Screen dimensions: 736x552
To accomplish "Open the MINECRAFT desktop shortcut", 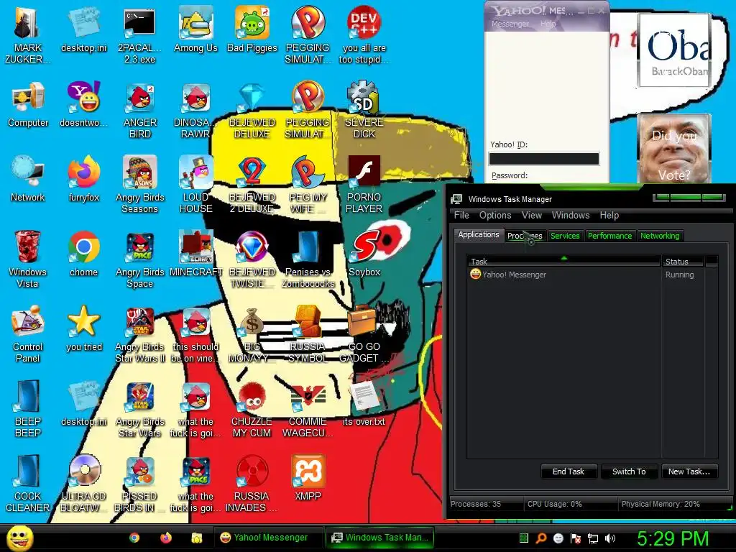I will 195,254.
